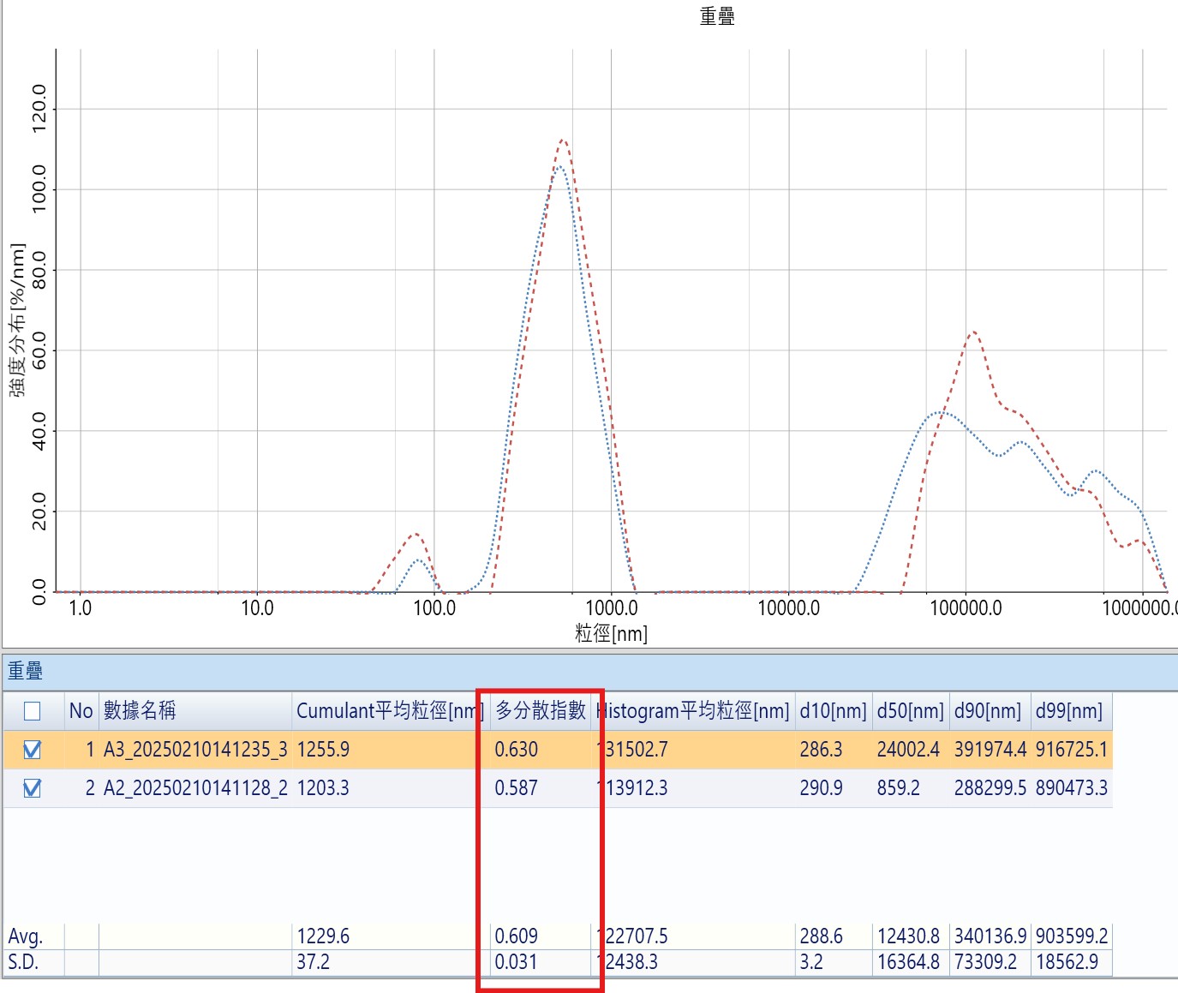The height and width of the screenshot is (993, 1178).
Task: Click the 0.630 polydispersity value cell
Action: point(517,751)
